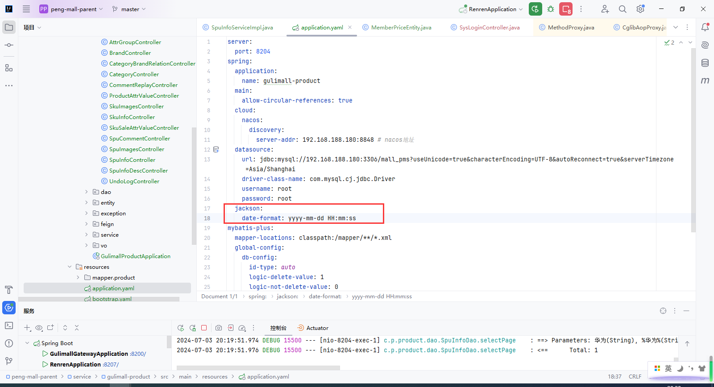The height and width of the screenshot is (387, 714).
Task: Open master branch dropdown
Action: 129,9
